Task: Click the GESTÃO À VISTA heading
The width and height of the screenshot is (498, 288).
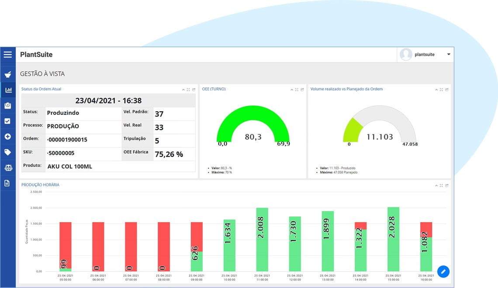Action: click(x=42, y=74)
